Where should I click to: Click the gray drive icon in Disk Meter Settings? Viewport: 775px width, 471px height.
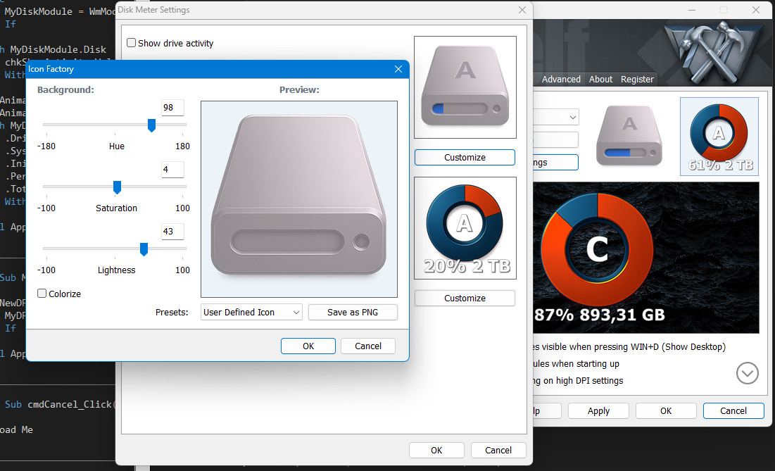coord(465,87)
